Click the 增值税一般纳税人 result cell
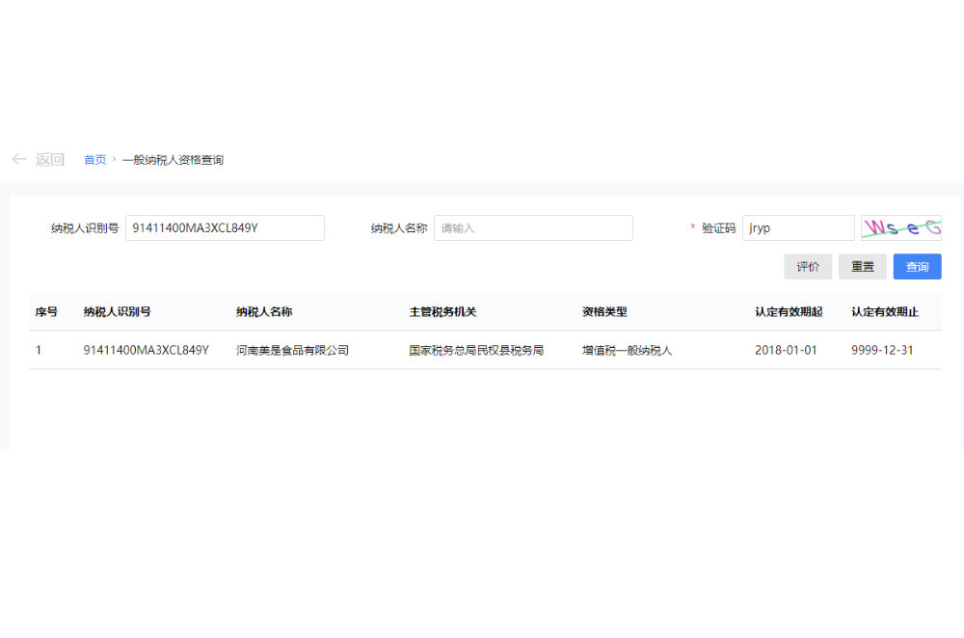964x638 pixels. [x=627, y=351]
